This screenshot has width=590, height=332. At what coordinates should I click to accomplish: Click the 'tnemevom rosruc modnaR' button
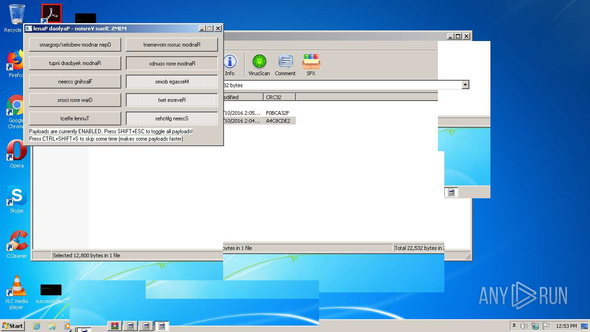172,45
